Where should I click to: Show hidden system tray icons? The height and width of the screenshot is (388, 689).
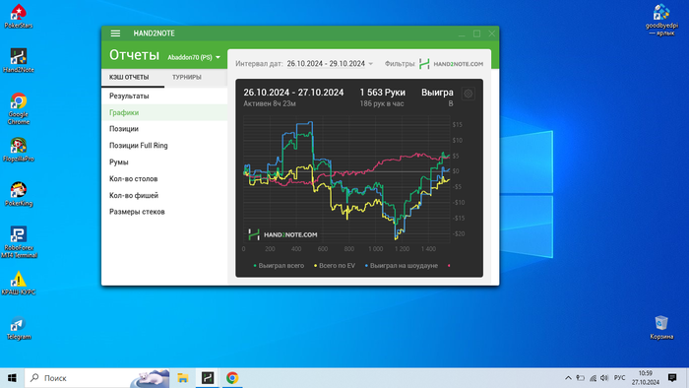(568, 378)
